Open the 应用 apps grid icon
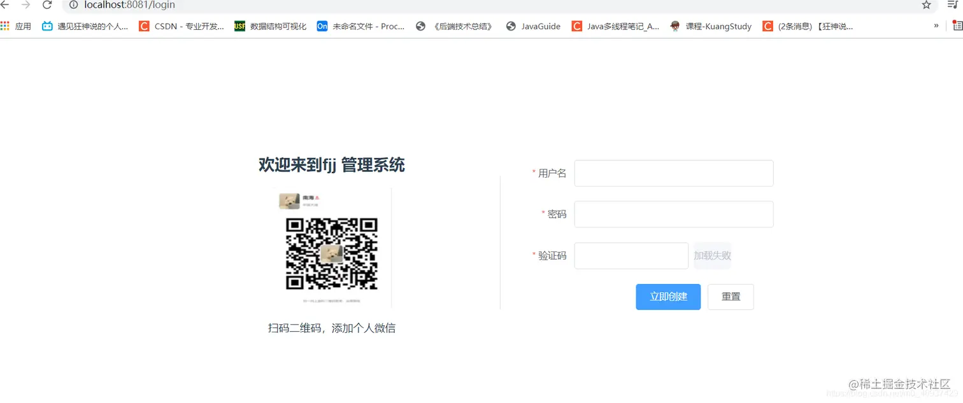The height and width of the screenshot is (403, 963). [6, 25]
